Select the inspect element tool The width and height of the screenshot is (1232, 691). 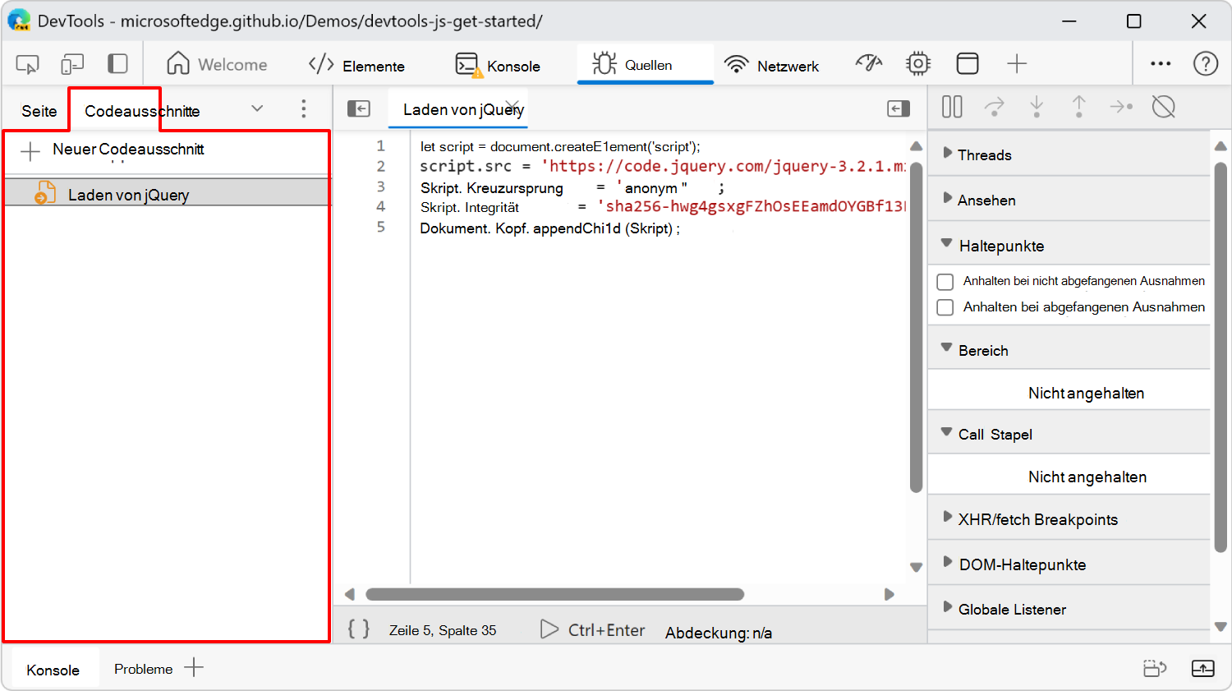tap(26, 63)
